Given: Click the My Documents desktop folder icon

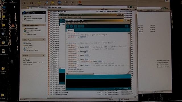Looking at the screenshot, I should pos(3,42).
